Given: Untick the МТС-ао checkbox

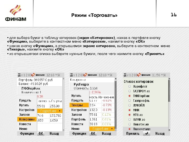Looking at the screenshot, I should coord(129,115).
